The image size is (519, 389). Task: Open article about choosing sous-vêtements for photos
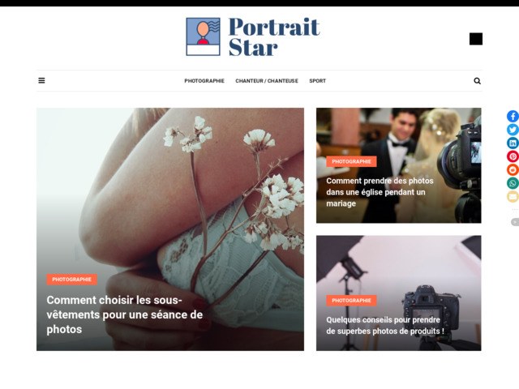click(x=124, y=314)
